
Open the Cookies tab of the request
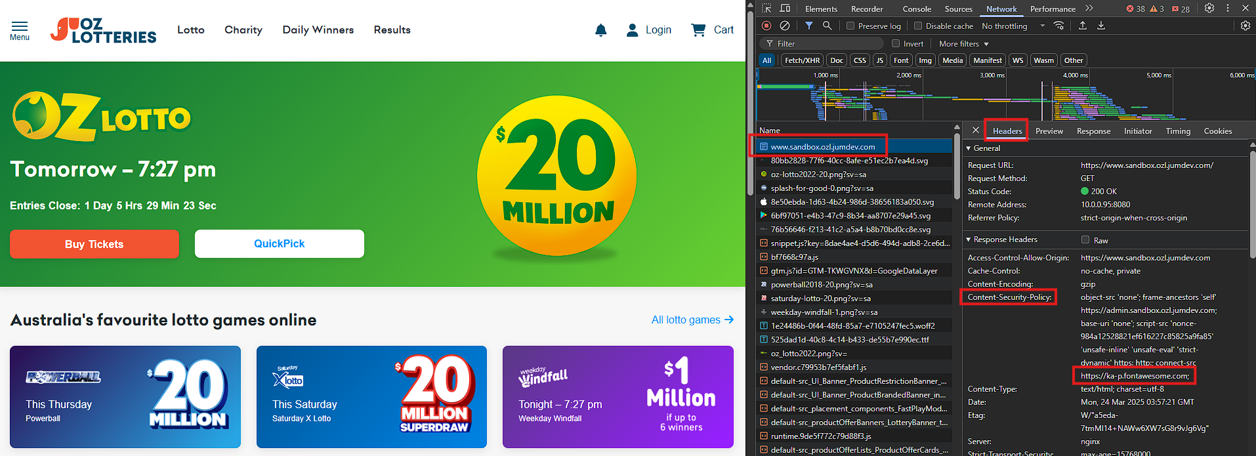point(1218,131)
